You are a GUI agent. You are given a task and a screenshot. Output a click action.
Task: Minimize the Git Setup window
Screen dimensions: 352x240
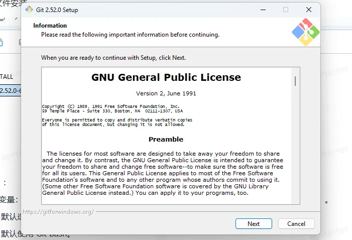coord(263,10)
